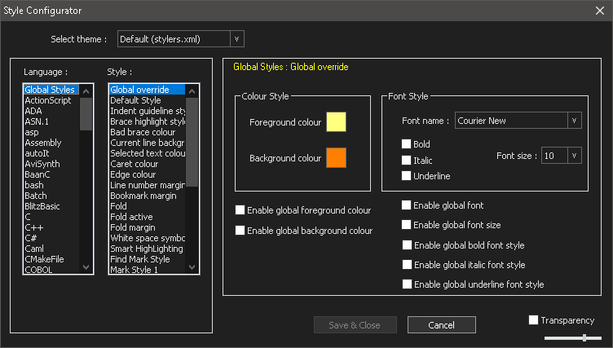Pick the orange Background colour swatch

click(x=336, y=157)
